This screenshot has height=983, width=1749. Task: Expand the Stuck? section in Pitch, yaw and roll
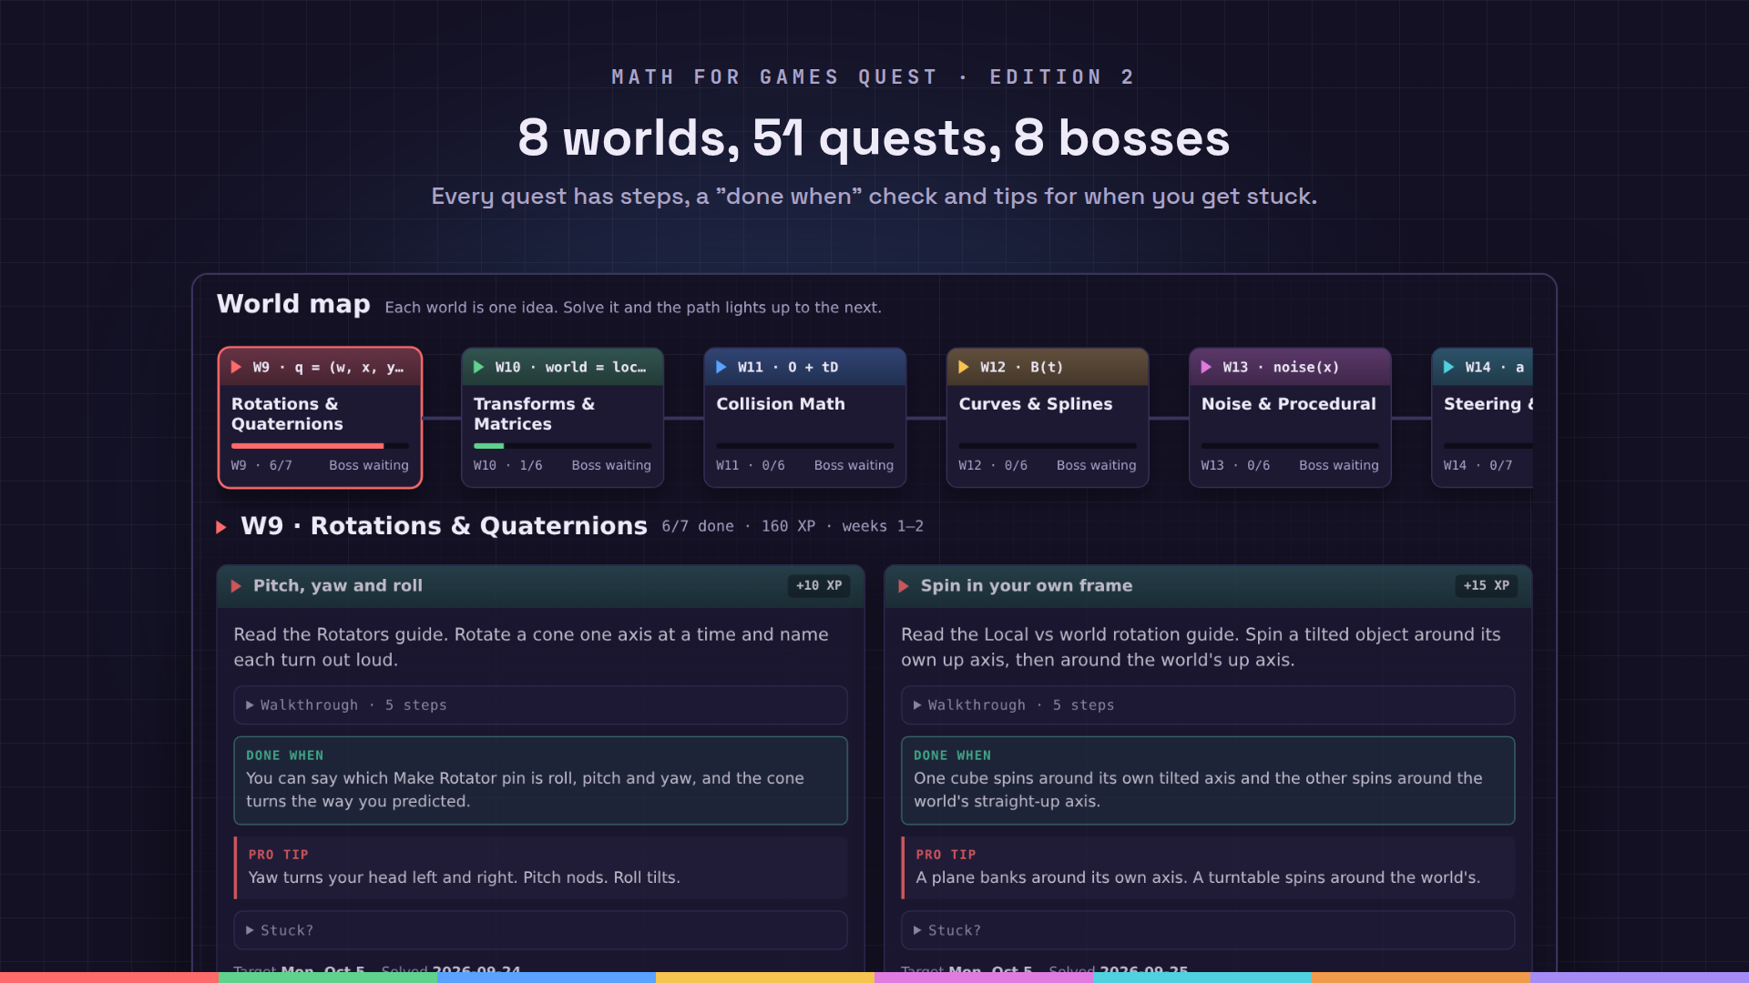pyautogui.click(x=540, y=930)
